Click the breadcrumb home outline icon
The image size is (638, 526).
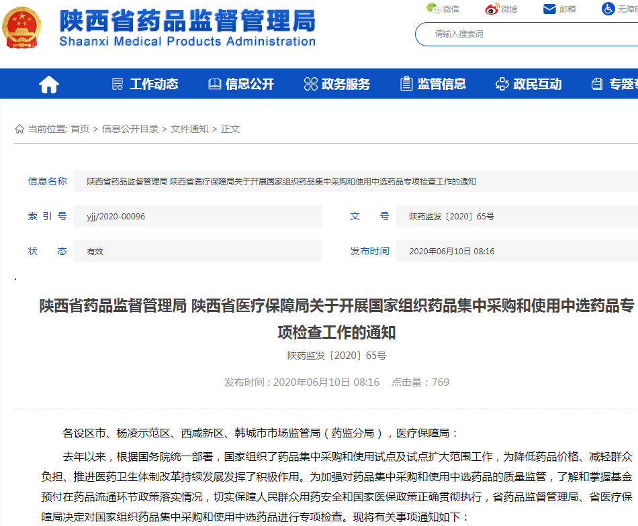(19, 129)
